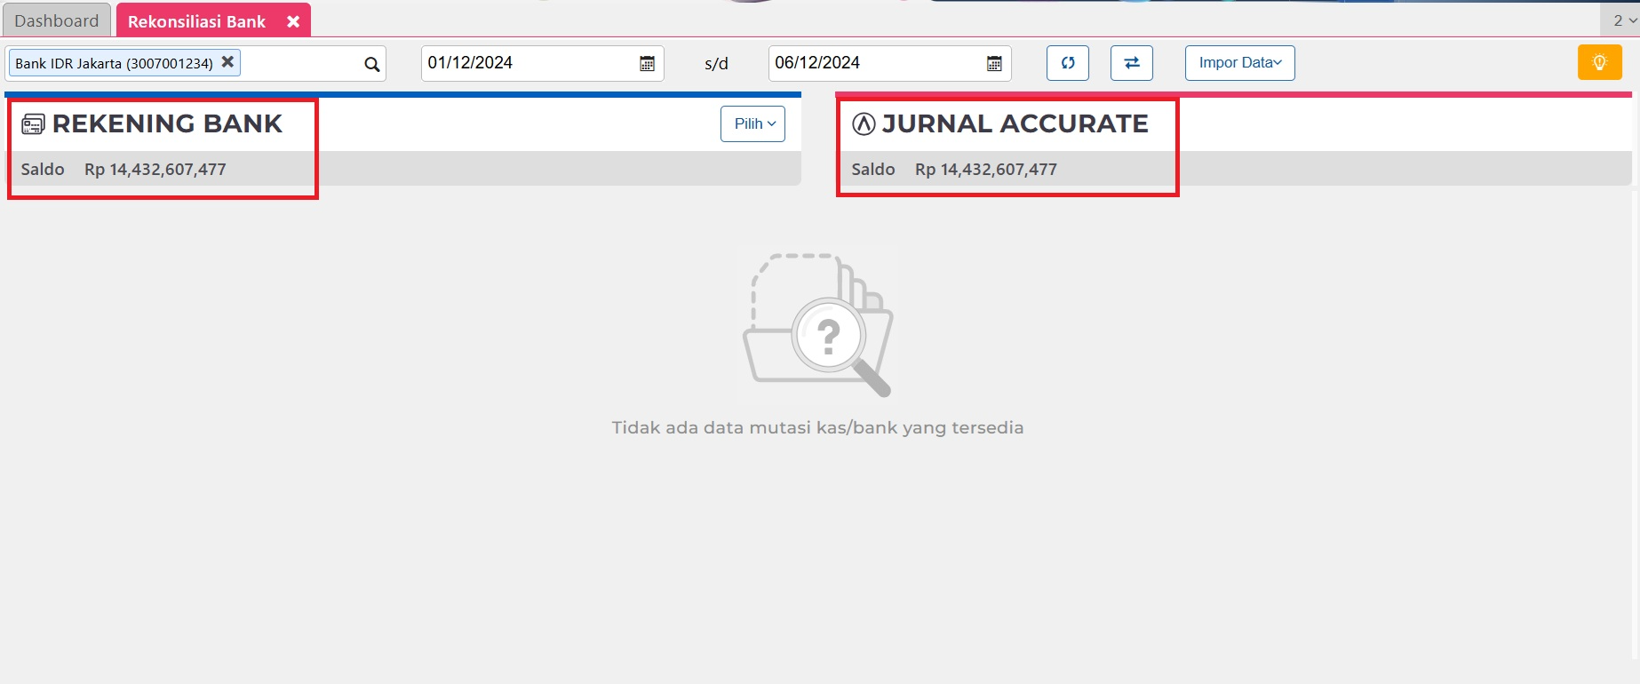1640x684 pixels.
Task: Open the Impor Data dropdown
Action: pos(1240,63)
